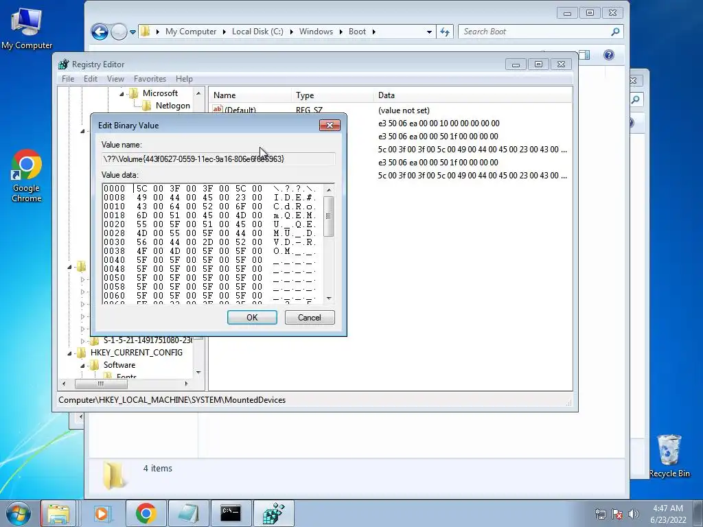The height and width of the screenshot is (527, 703).
Task: Toggle Explorer preview pane icon
Action: [x=585, y=55]
